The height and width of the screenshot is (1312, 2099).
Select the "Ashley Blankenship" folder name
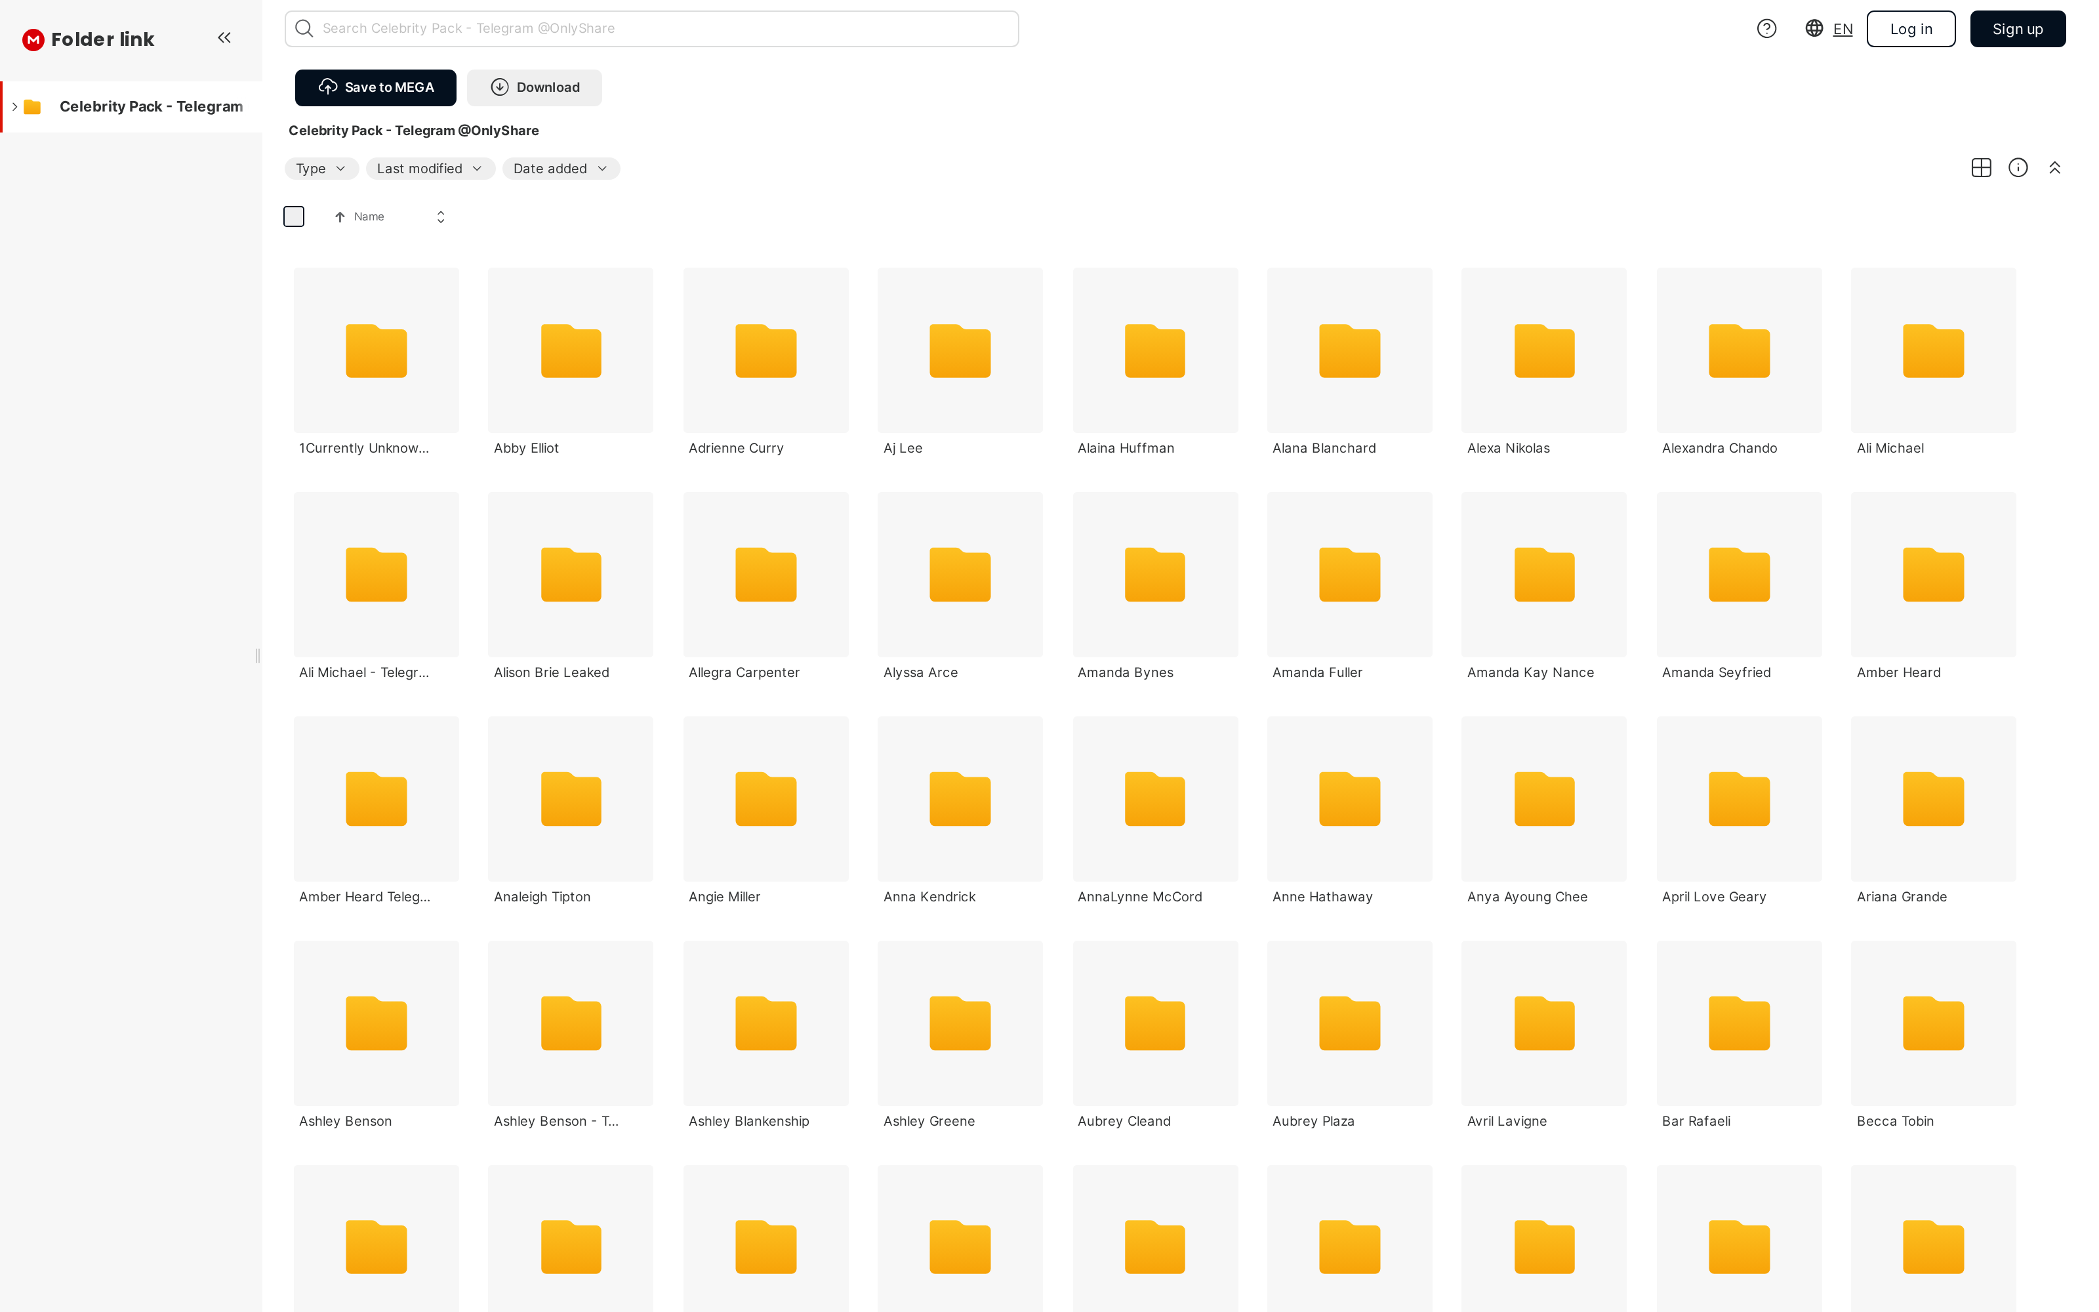point(748,1121)
